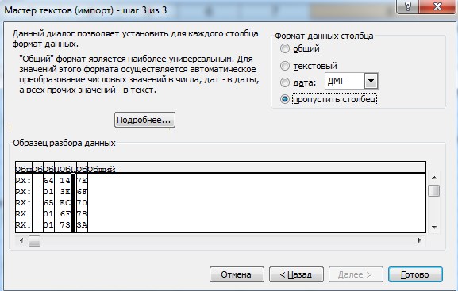Pick the "пропустить столбец" radio option
Image resolution: width=458 pixels, height=291 pixels.
click(x=285, y=99)
